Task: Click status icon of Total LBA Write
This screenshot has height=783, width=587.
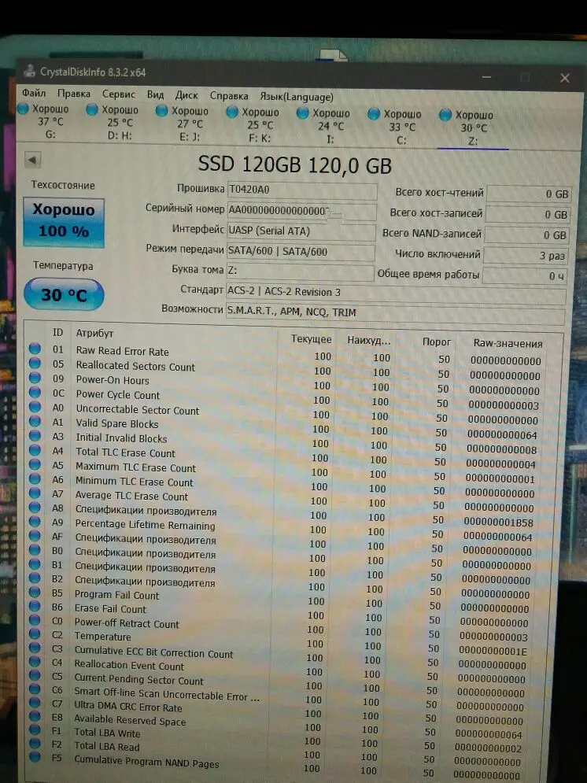Action: coord(35,730)
